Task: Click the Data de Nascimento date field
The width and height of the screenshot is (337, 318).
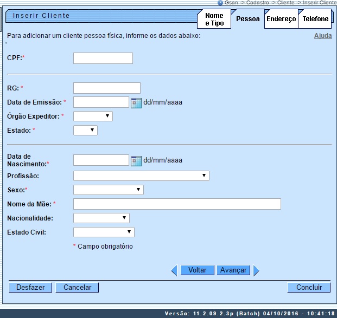Action: click(x=101, y=160)
